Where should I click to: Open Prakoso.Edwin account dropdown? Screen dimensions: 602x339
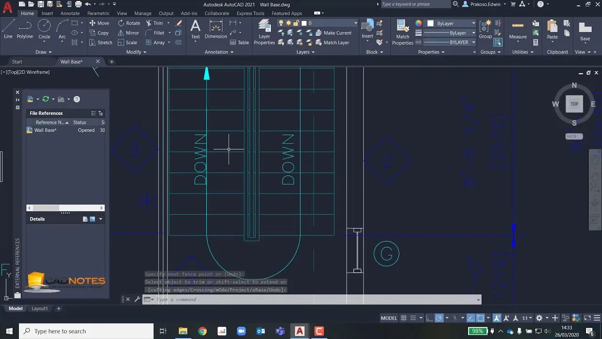click(484, 4)
